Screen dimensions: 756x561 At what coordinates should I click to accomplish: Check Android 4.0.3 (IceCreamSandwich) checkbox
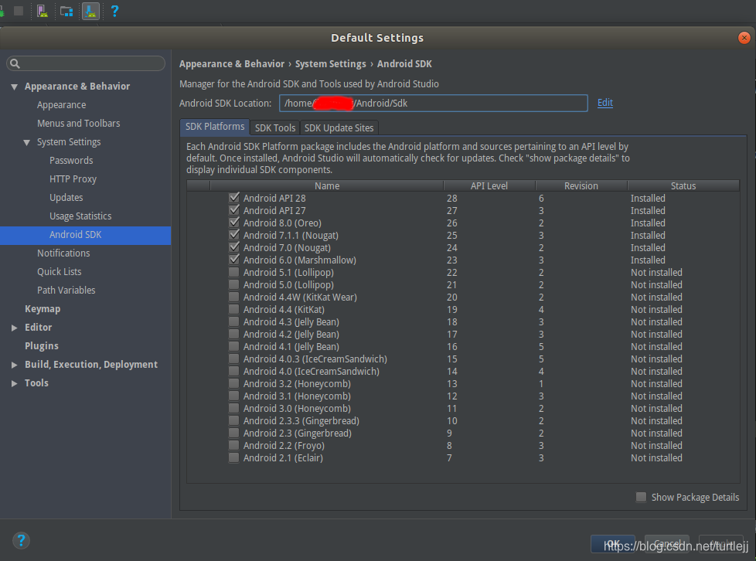point(234,359)
